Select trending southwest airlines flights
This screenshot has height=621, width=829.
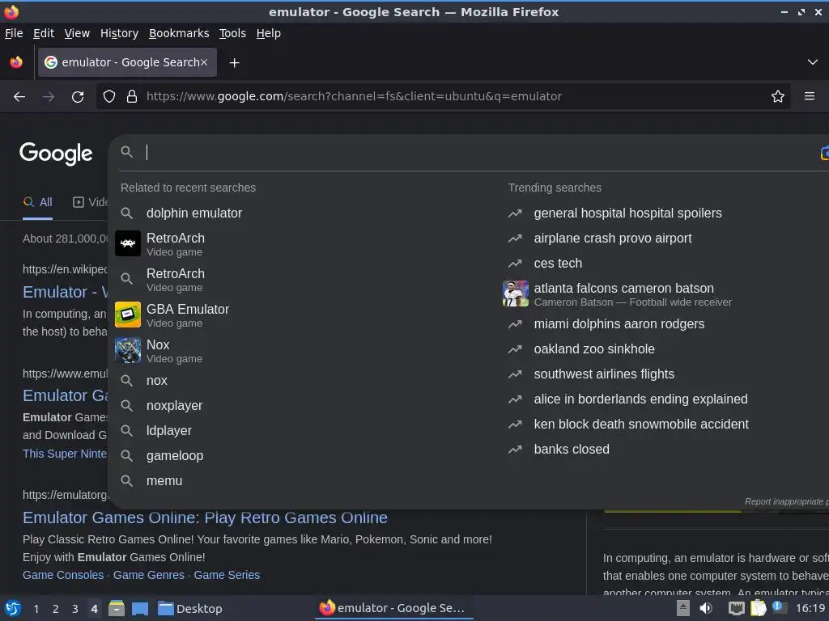point(604,374)
